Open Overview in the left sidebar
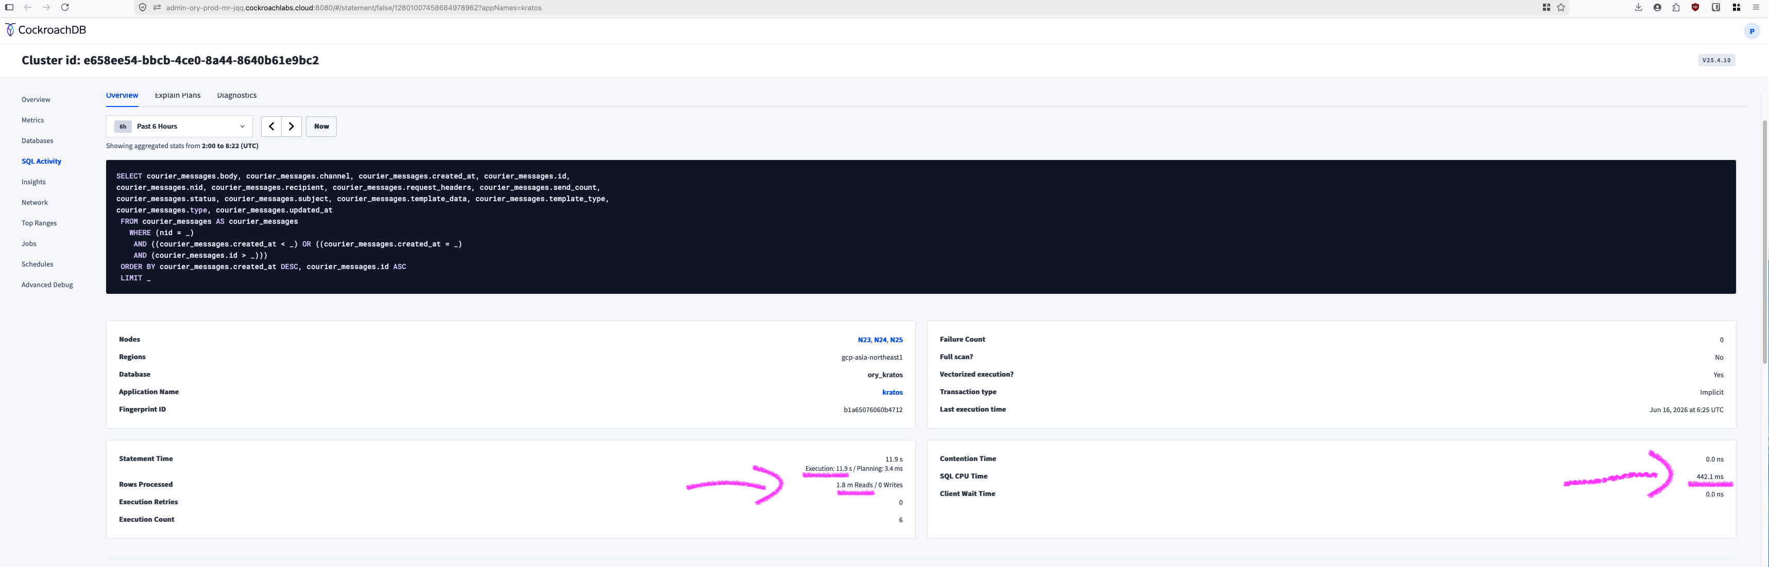The image size is (1769, 567). [36, 99]
